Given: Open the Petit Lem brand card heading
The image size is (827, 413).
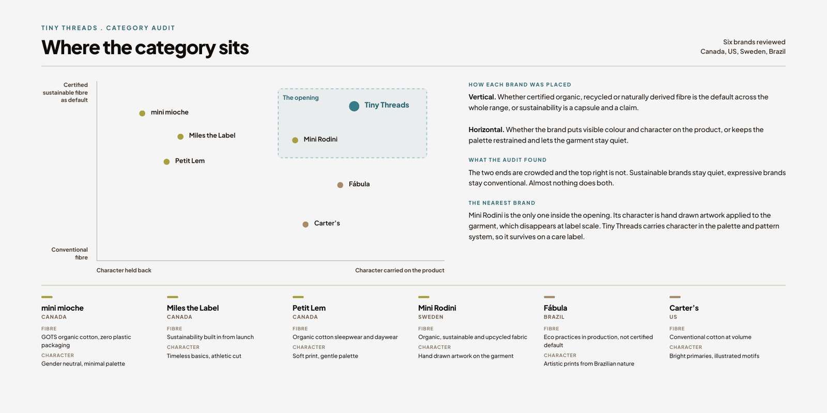Looking at the screenshot, I should click(309, 308).
